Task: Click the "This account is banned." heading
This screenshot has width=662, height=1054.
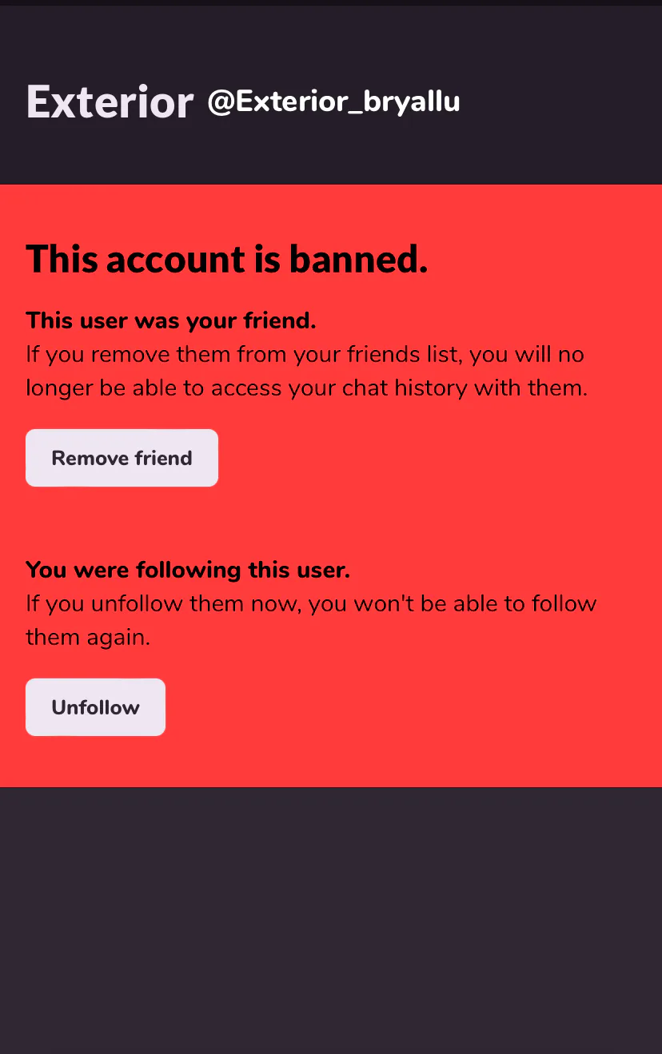Action: point(227,259)
